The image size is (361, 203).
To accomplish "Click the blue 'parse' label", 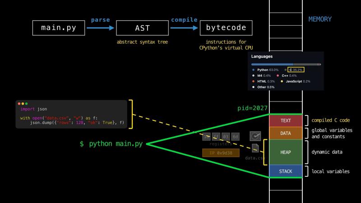I will coord(100,20).
